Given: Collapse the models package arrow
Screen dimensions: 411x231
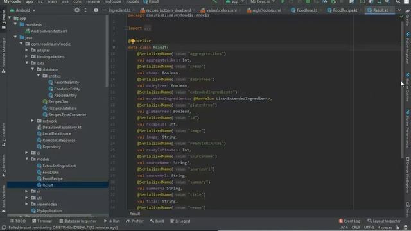Looking at the screenshot, I should 27,159.
